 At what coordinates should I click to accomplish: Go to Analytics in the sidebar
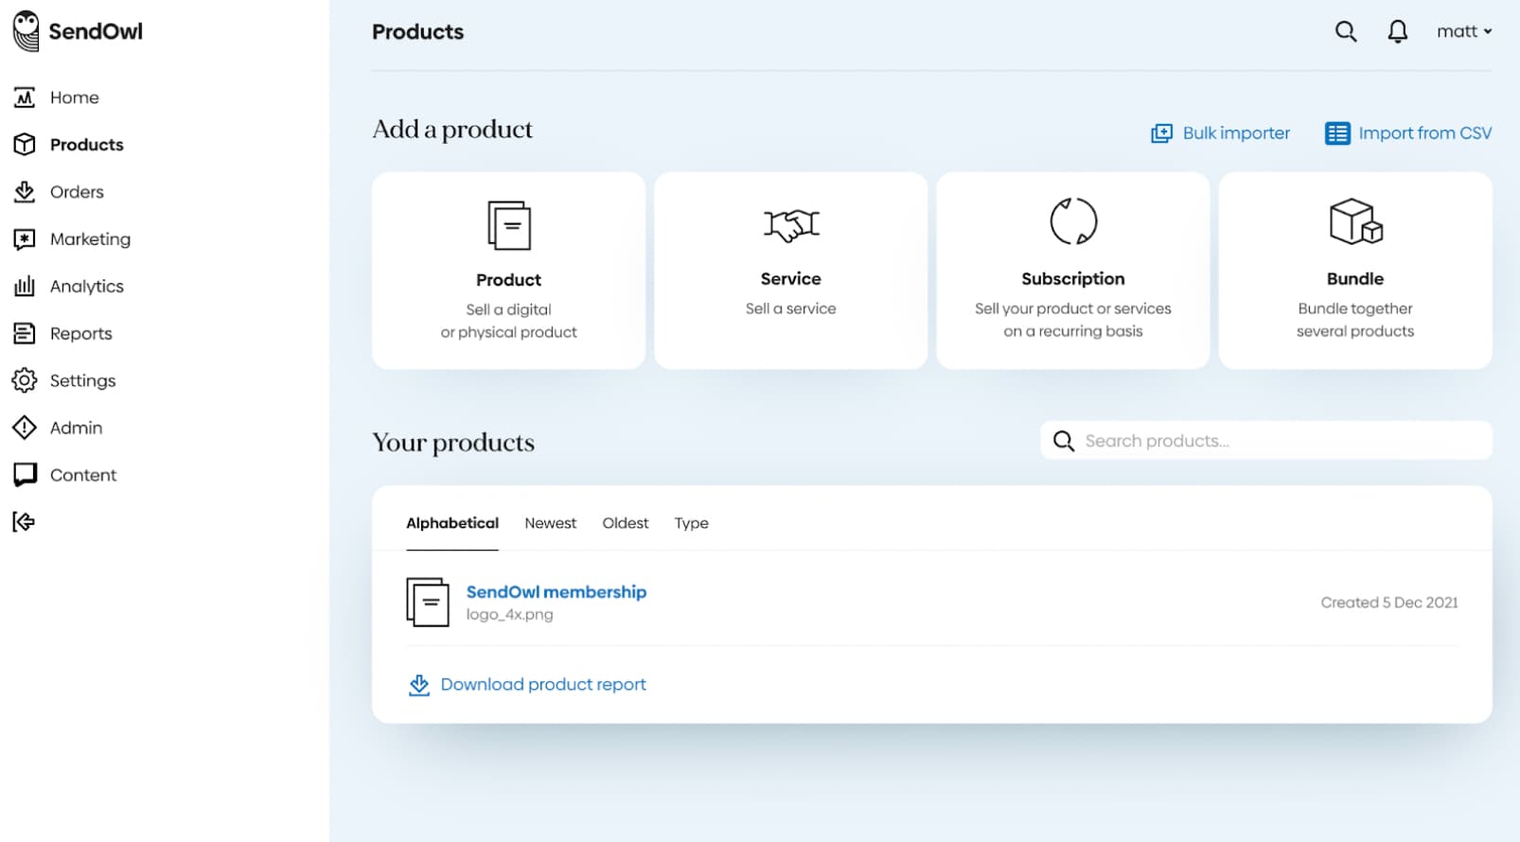pyautogui.click(x=86, y=287)
